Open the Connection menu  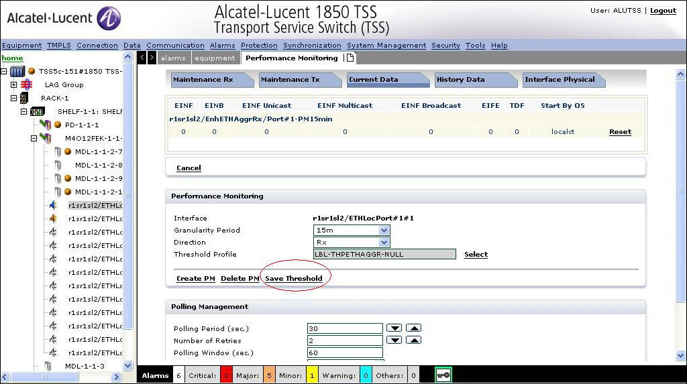click(x=97, y=45)
